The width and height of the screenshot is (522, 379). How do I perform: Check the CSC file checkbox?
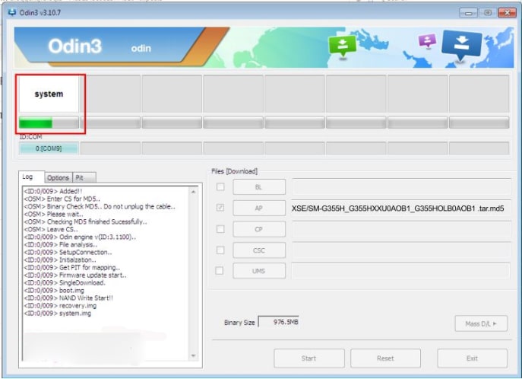click(220, 250)
